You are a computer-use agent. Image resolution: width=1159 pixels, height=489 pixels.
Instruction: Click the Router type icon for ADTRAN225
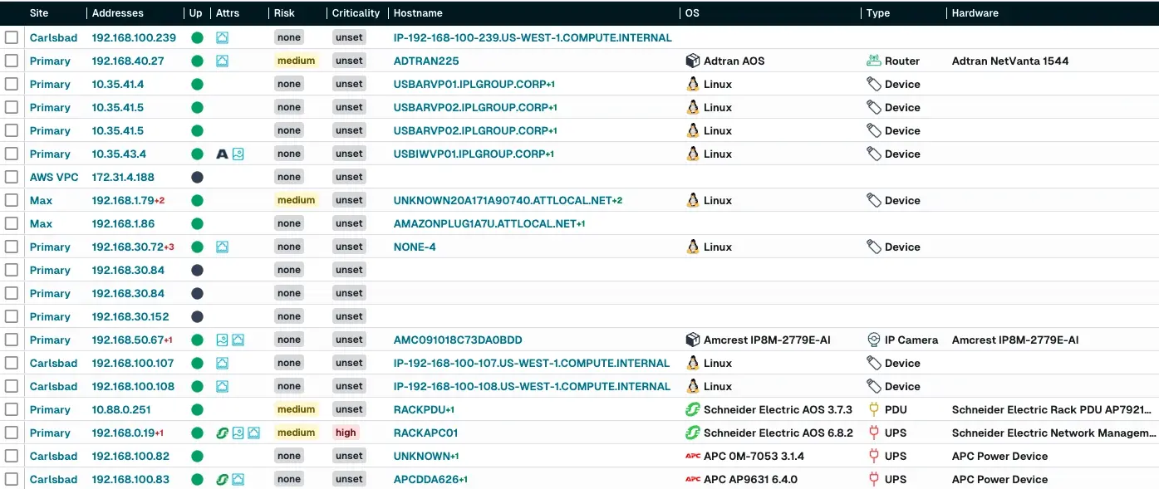click(873, 61)
